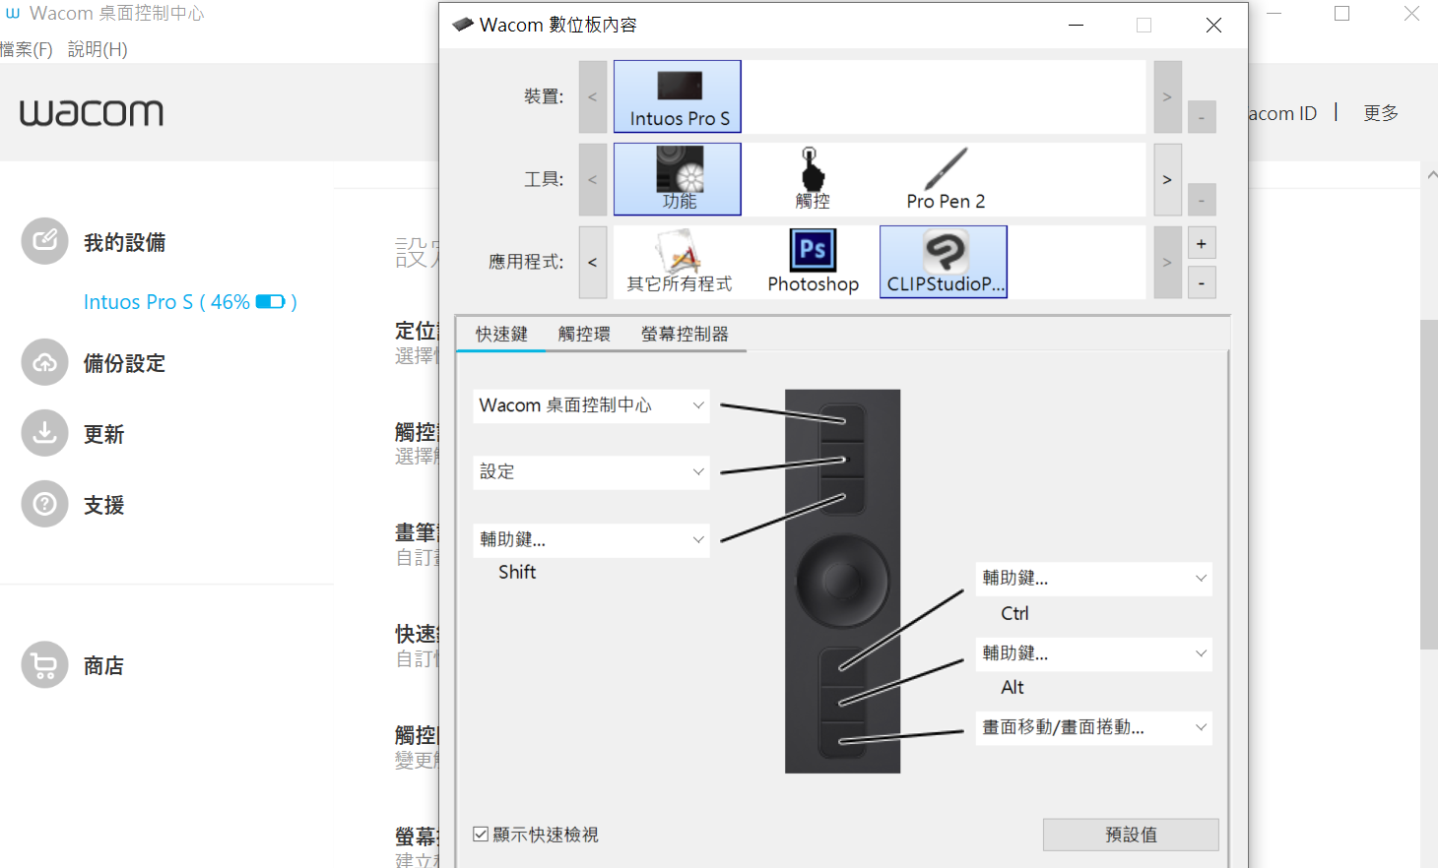Click the Desktop Center vertical scrollbar
This screenshot has height=868, width=1438.
(1428, 484)
